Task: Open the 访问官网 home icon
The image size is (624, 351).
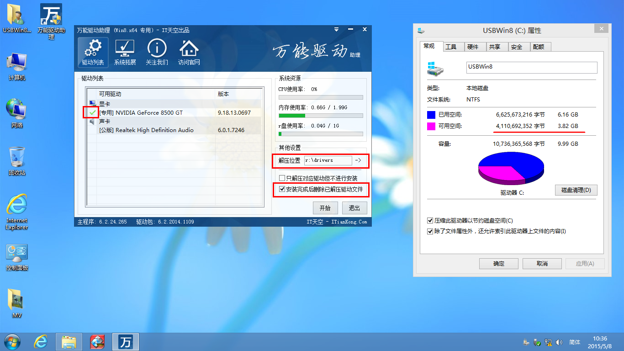Action: click(189, 53)
